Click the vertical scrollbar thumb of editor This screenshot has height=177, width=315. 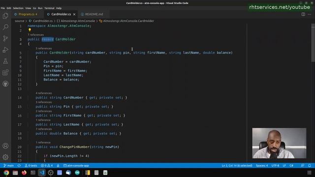click(313, 43)
